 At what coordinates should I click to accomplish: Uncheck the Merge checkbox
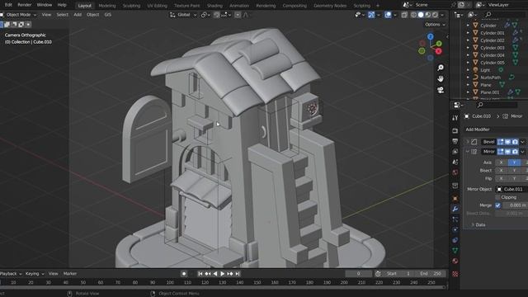(497, 205)
